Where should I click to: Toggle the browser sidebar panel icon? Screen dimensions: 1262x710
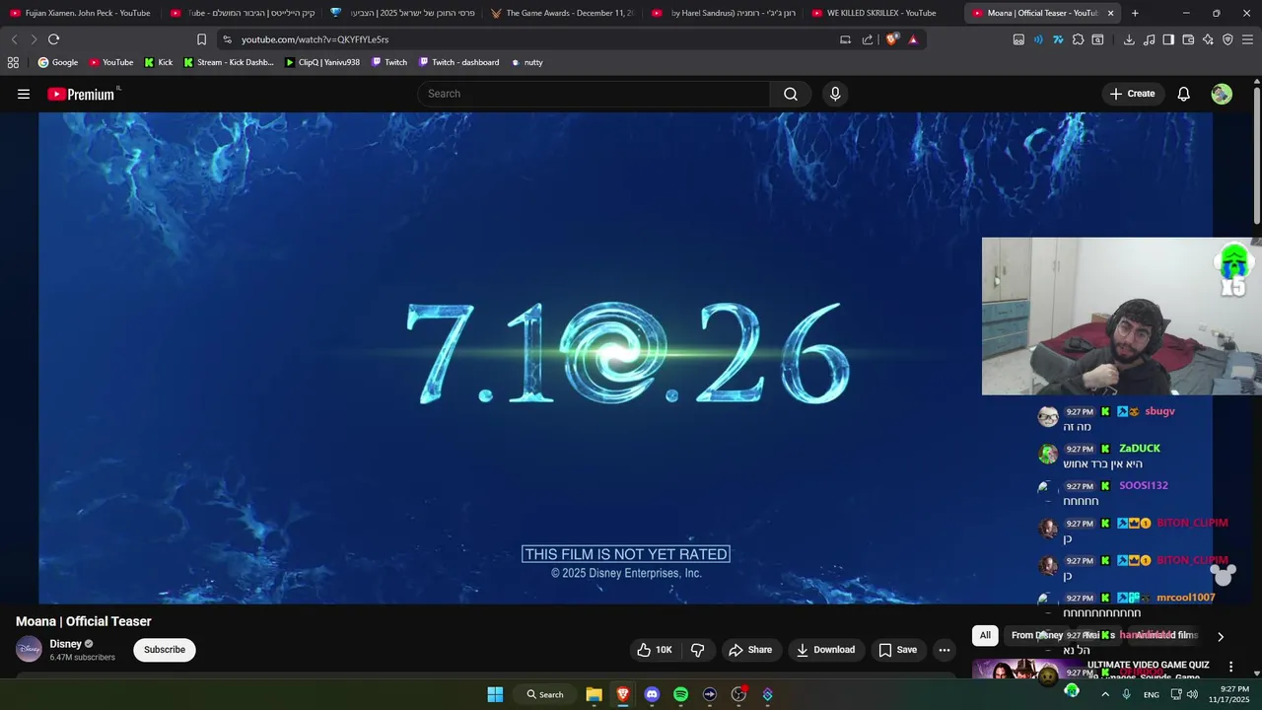[1168, 39]
